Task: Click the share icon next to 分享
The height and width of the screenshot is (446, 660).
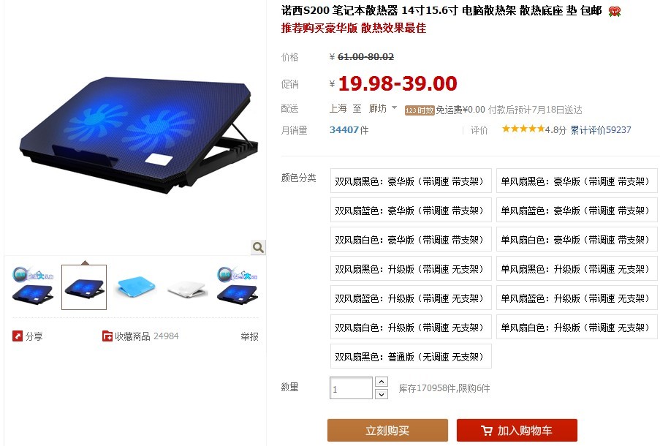Action: pyautogui.click(x=18, y=336)
